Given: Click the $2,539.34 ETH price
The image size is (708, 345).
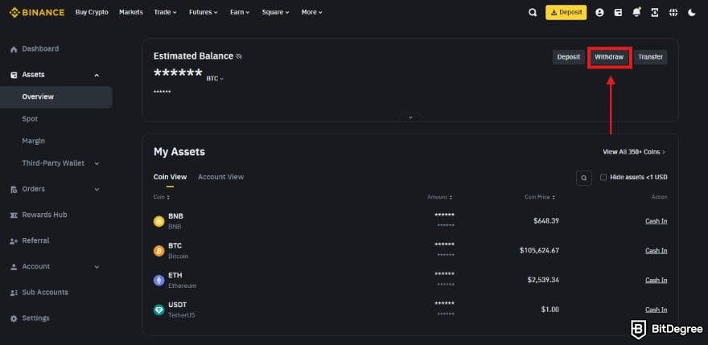Looking at the screenshot, I should [x=543, y=280].
